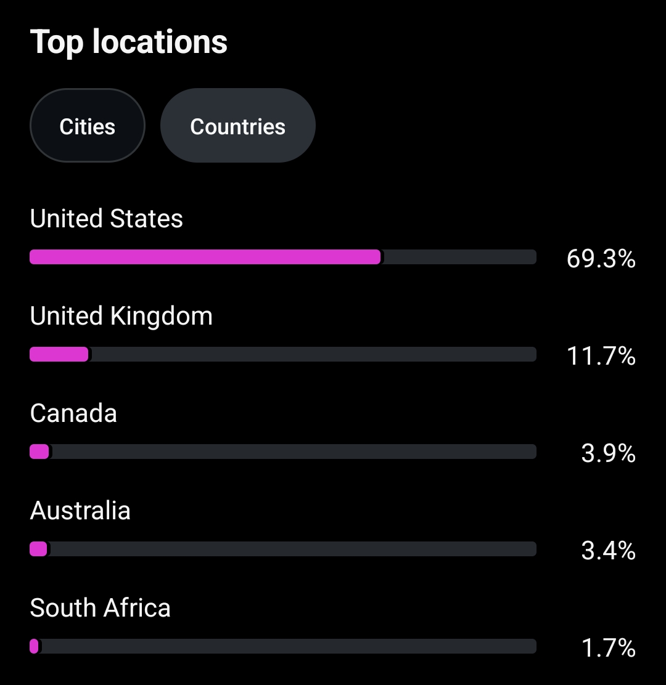Select the Countries tab
This screenshot has width=666, height=685.
(x=237, y=126)
